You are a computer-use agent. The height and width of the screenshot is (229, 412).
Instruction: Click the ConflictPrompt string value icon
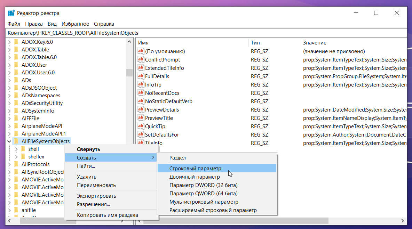pos(141,59)
